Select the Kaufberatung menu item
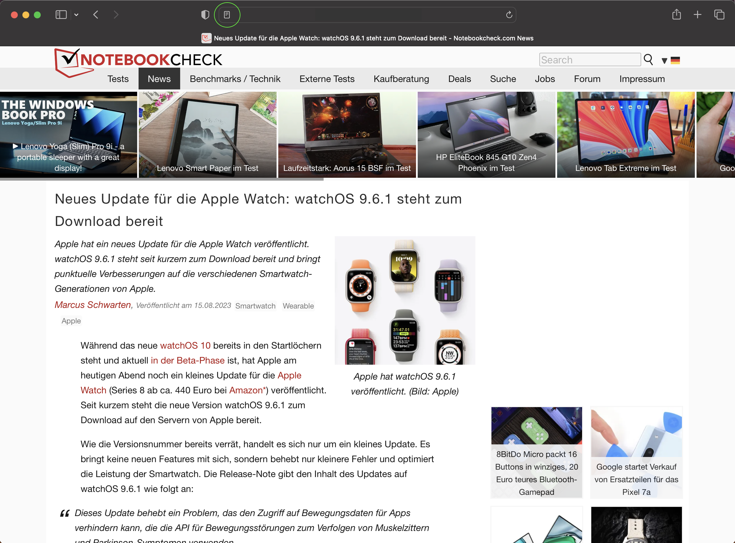This screenshot has width=735, height=543. (x=401, y=79)
